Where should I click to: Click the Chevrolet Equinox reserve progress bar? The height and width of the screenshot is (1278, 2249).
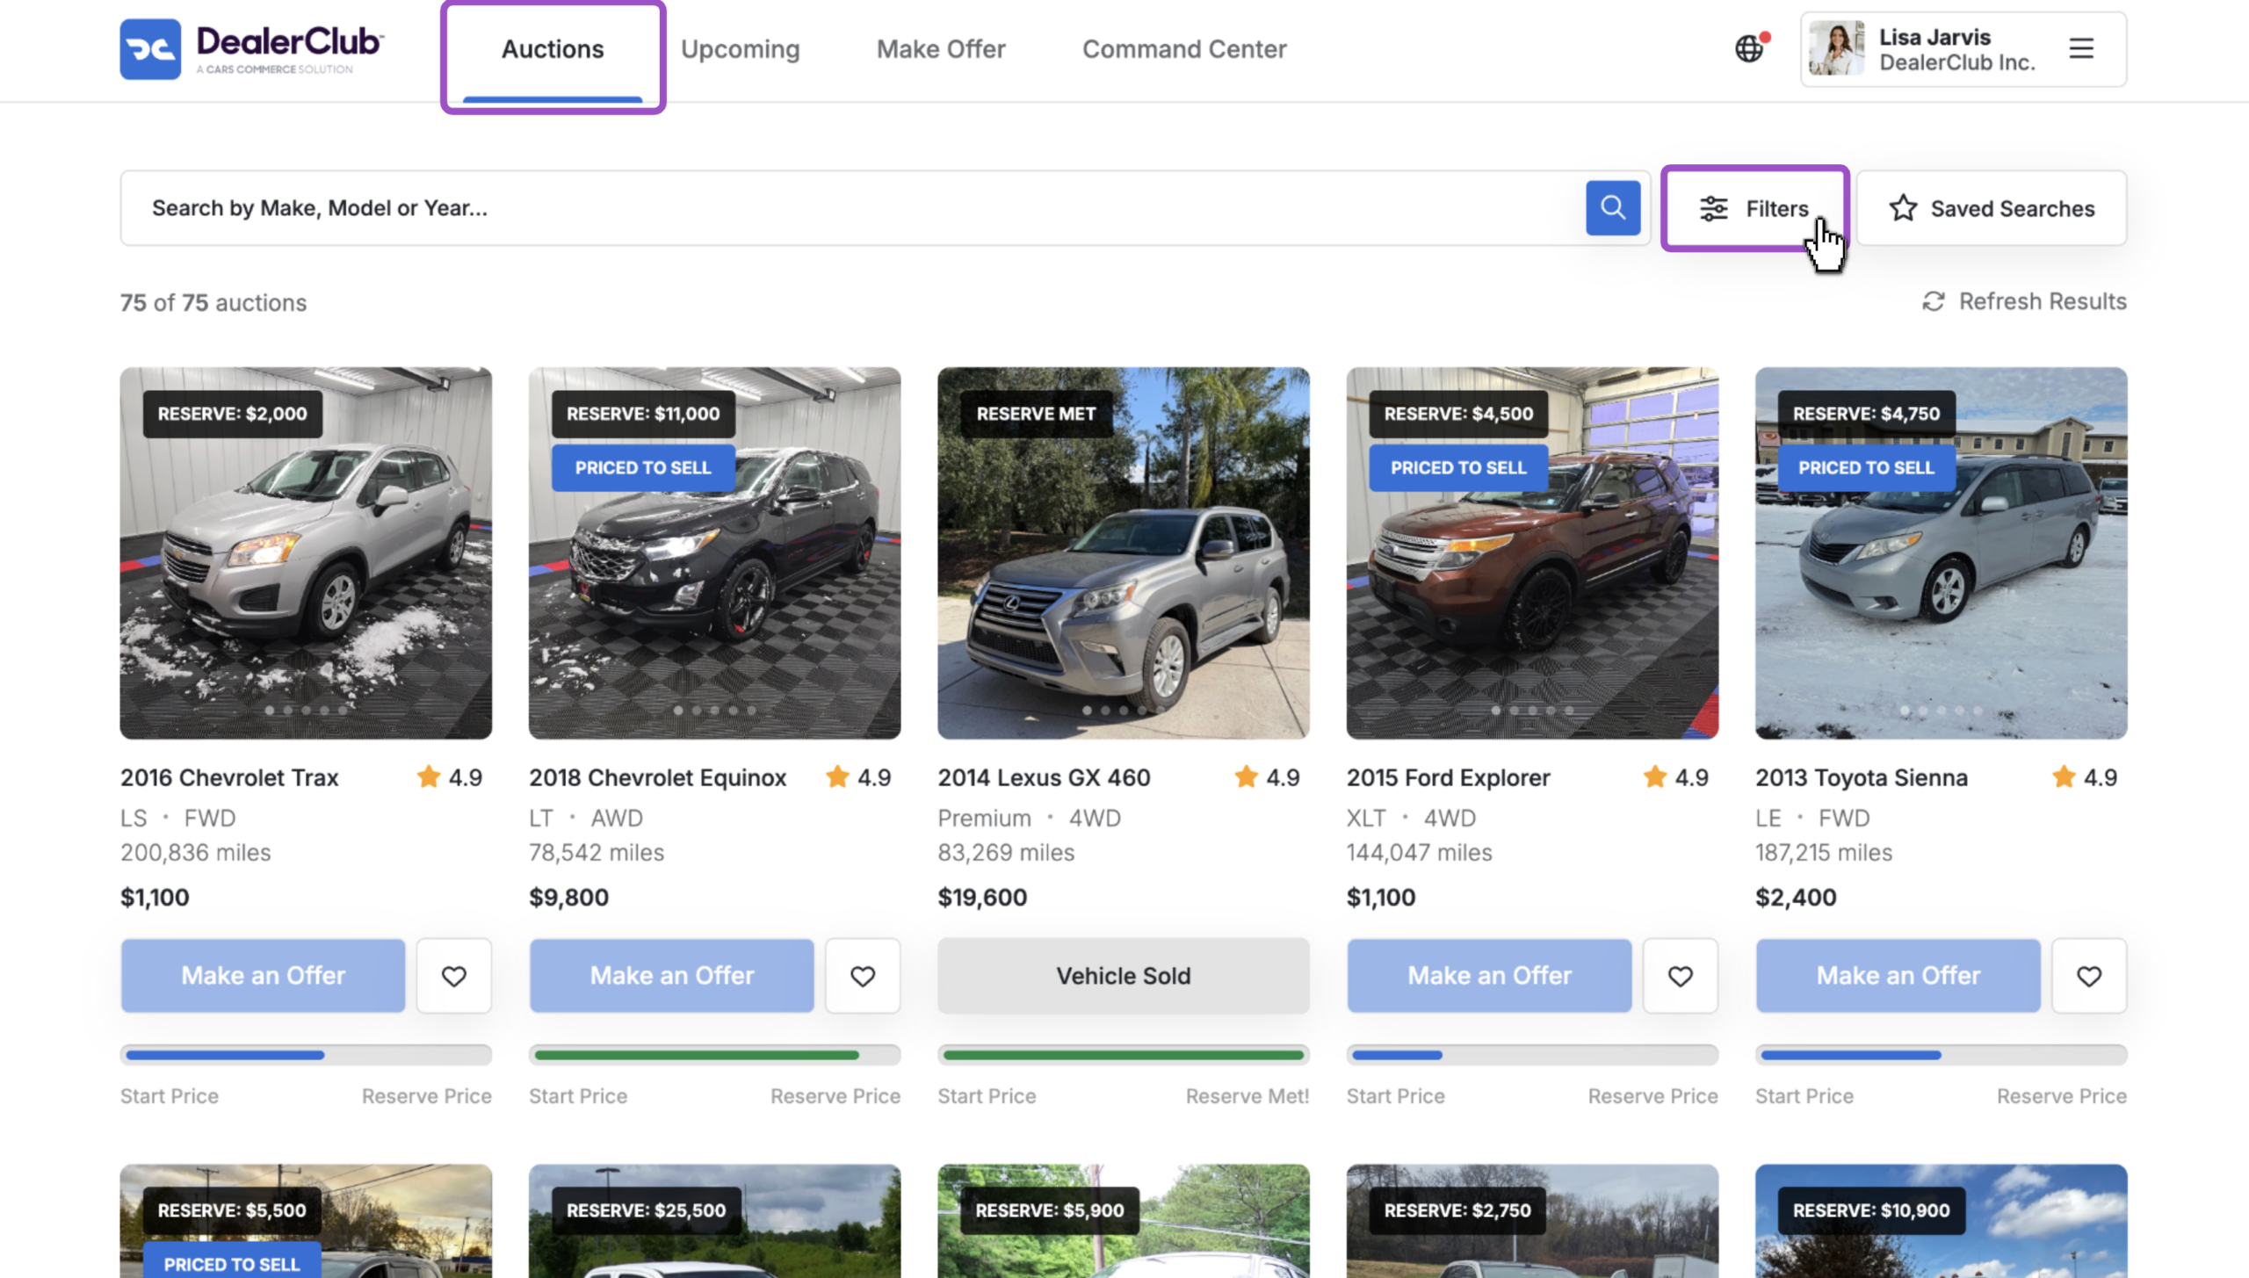[714, 1054]
